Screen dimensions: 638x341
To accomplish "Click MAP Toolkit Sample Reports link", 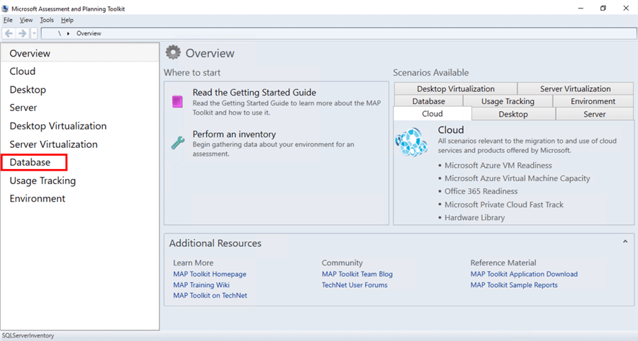I will click(x=513, y=285).
